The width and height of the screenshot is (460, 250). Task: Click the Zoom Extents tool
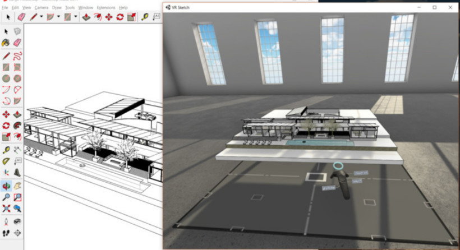(6, 209)
